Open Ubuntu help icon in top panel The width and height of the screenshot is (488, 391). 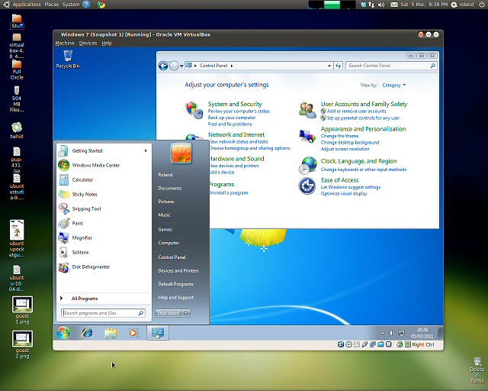86,5
